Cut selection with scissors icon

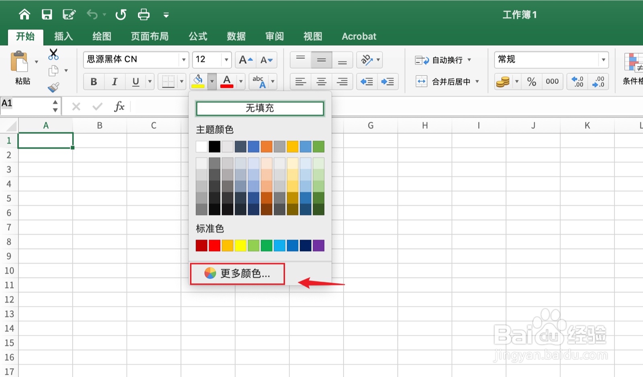click(x=53, y=54)
